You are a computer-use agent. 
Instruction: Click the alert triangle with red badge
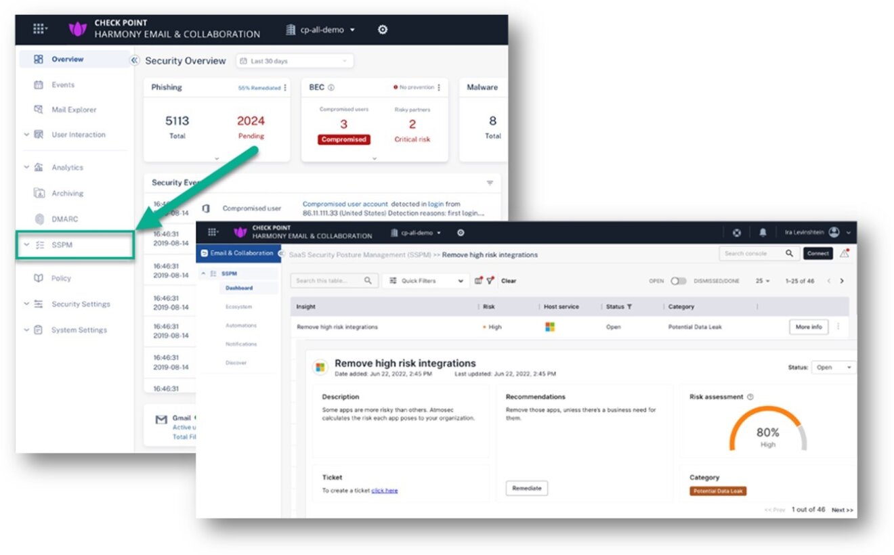pyautogui.click(x=845, y=254)
